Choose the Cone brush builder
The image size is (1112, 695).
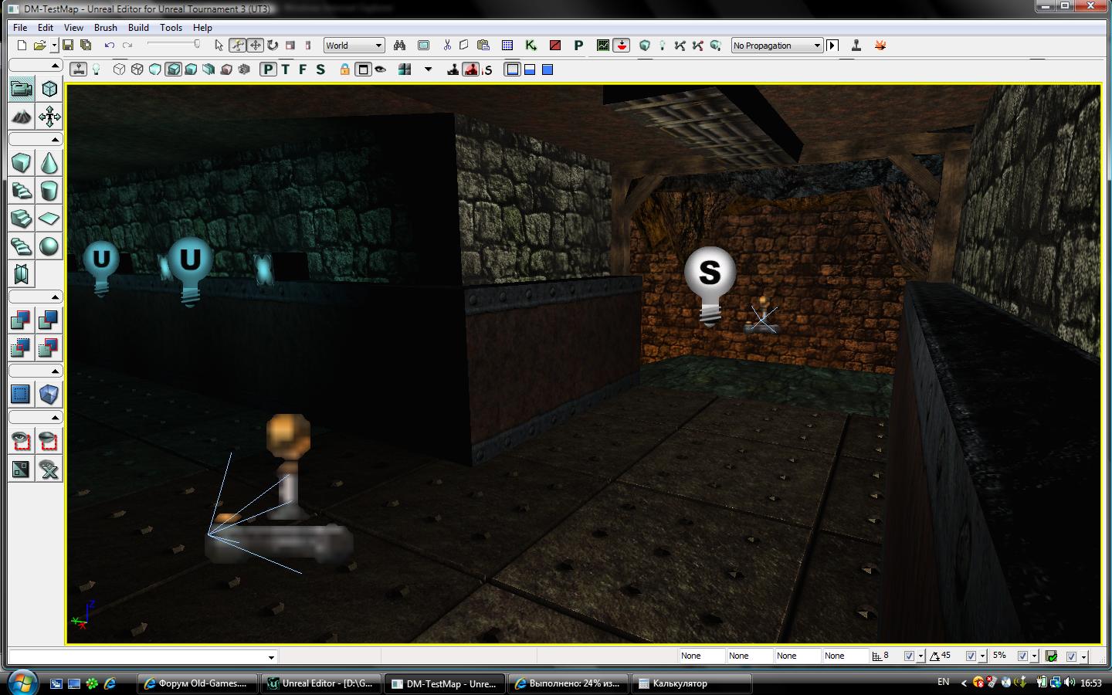(49, 163)
